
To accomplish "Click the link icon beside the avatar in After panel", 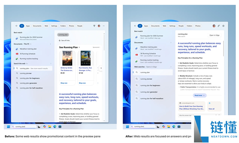I will 219,26.
